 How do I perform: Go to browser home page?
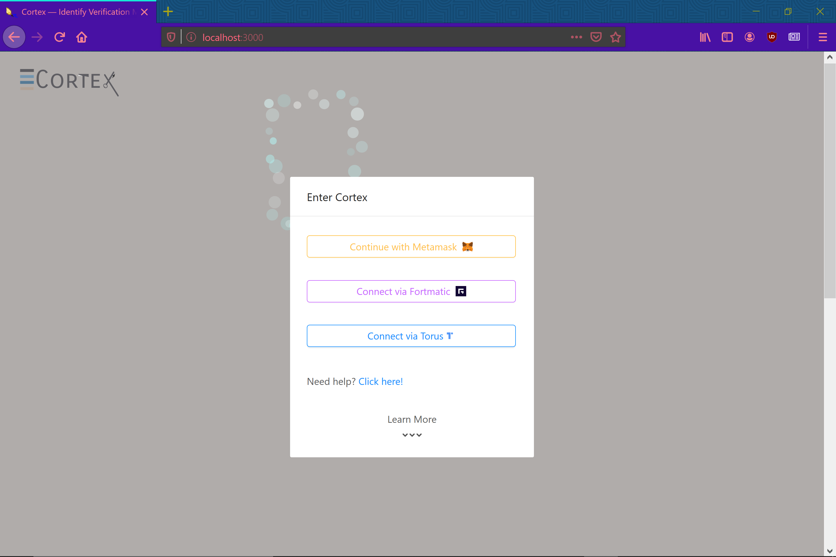click(81, 37)
